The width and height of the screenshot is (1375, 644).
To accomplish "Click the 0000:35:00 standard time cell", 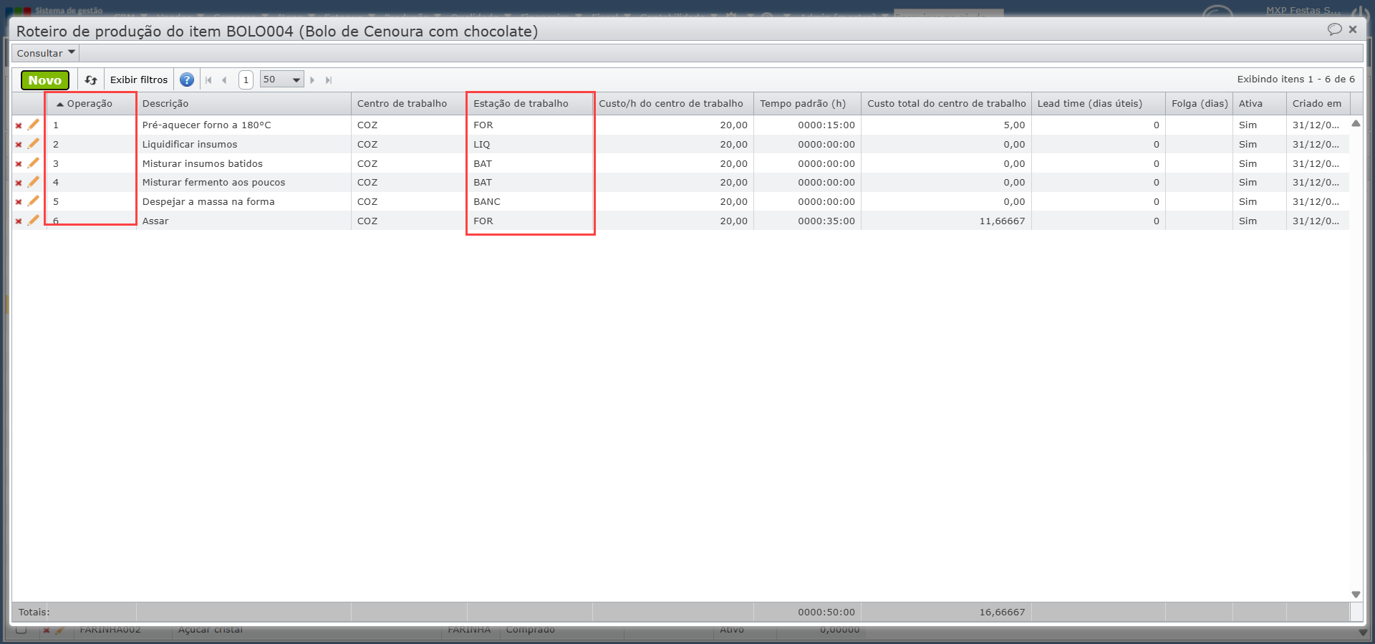I will coord(807,221).
